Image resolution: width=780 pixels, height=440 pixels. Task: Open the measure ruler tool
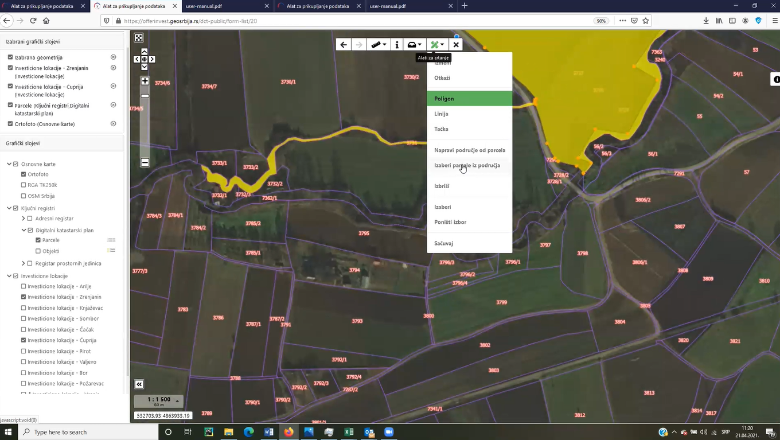click(378, 45)
